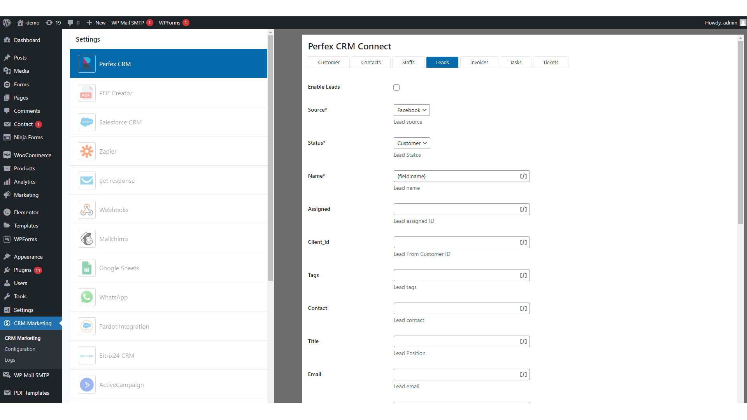This screenshot has height=420, width=747.
Task: Click the Assigned lead ID input field
Action: click(x=455, y=209)
